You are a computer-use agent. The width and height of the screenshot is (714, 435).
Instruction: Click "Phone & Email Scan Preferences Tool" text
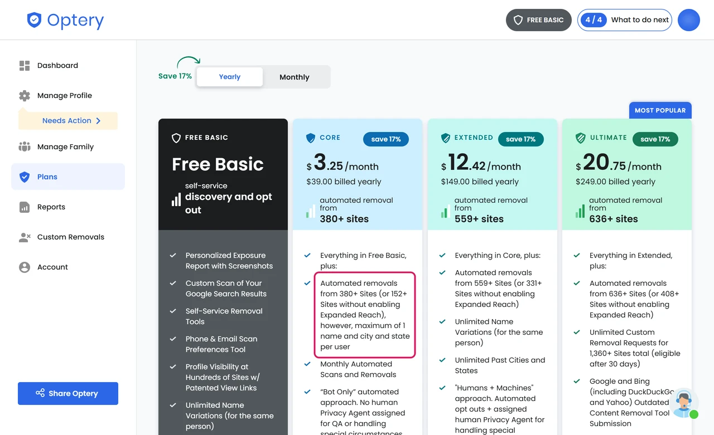coord(221,344)
